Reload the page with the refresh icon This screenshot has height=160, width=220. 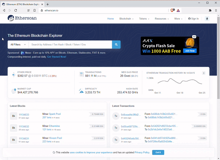[x=15, y=10]
